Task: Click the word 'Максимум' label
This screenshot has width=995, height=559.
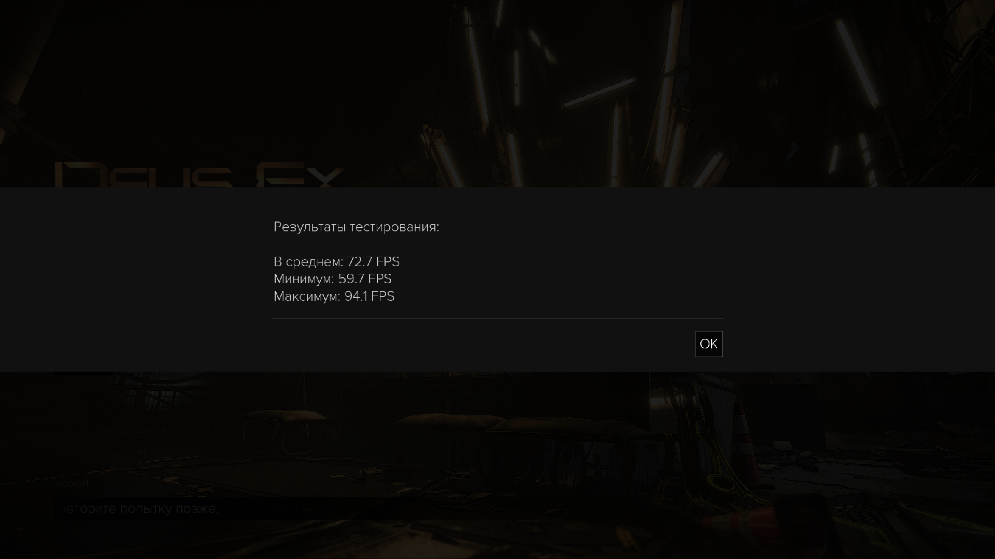Action: tap(305, 297)
